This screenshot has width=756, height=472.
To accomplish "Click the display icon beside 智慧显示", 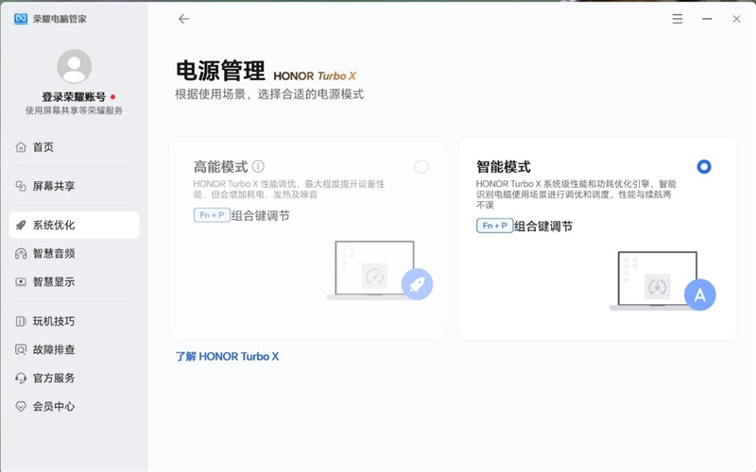I will pos(21,281).
